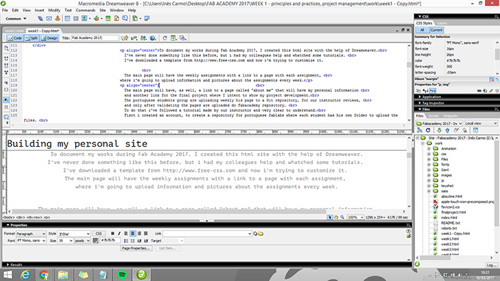
Task: Click the Edit Style pencil icon
Action: pyautogui.click(x=491, y=91)
